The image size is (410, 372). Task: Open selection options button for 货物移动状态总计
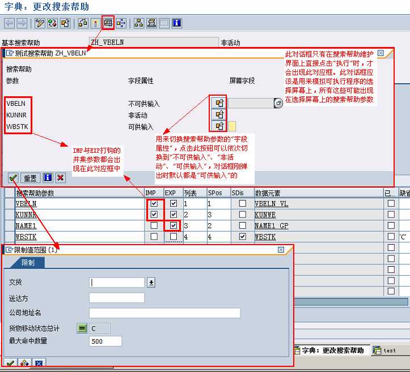pyautogui.click(x=83, y=328)
